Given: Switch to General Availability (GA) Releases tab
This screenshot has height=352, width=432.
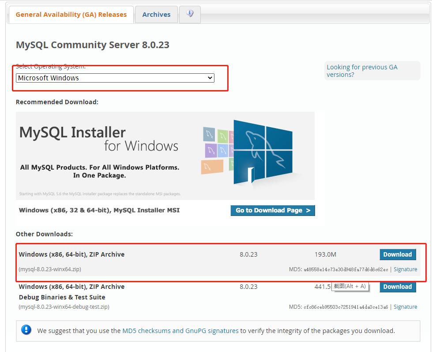Looking at the screenshot, I should coord(71,15).
